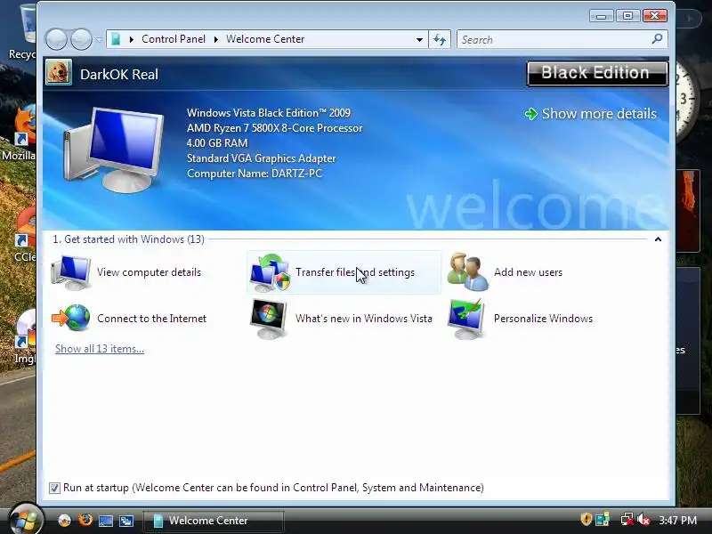Image resolution: width=712 pixels, height=534 pixels.
Task: Click the DarkOK Real user name
Action: (x=119, y=75)
